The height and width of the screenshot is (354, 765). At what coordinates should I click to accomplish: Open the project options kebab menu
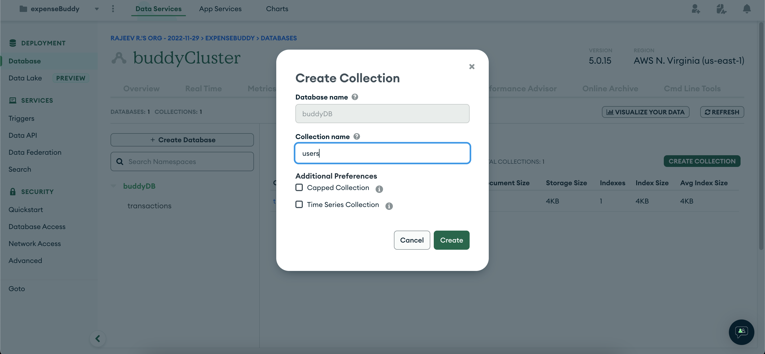click(x=113, y=9)
